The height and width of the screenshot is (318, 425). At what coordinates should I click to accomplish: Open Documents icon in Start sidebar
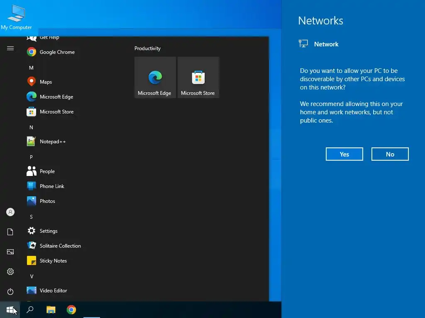coord(10,232)
